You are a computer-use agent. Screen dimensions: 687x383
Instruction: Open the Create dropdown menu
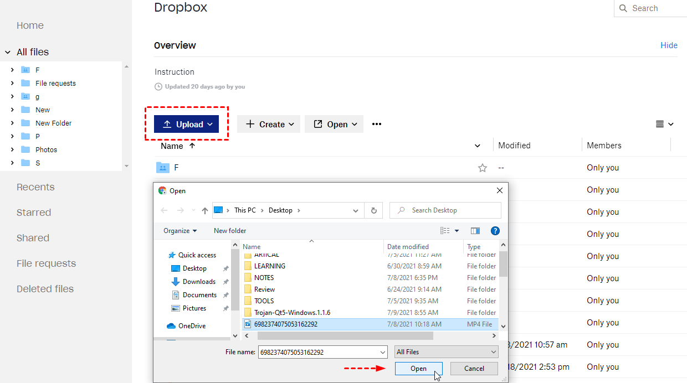point(269,124)
